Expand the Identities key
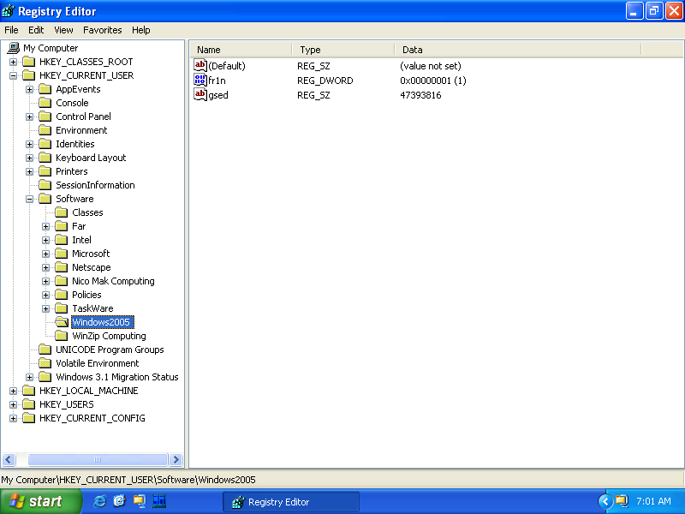685x514 pixels. click(x=29, y=144)
